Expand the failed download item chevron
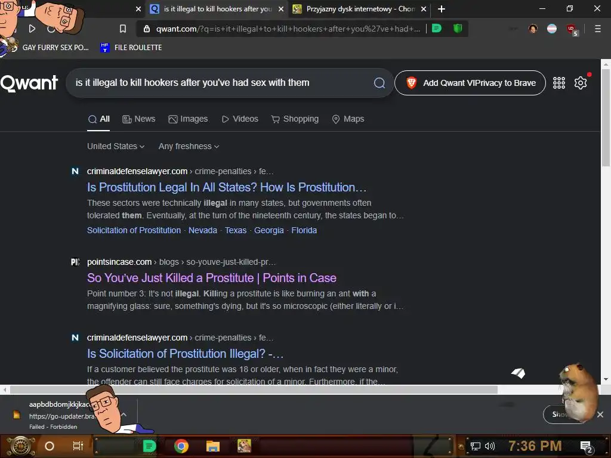The width and height of the screenshot is (611, 458). coord(124,415)
